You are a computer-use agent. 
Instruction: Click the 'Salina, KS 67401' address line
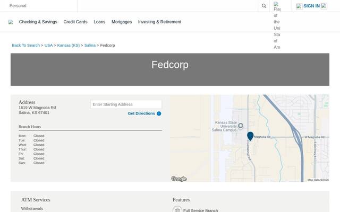[34, 112]
